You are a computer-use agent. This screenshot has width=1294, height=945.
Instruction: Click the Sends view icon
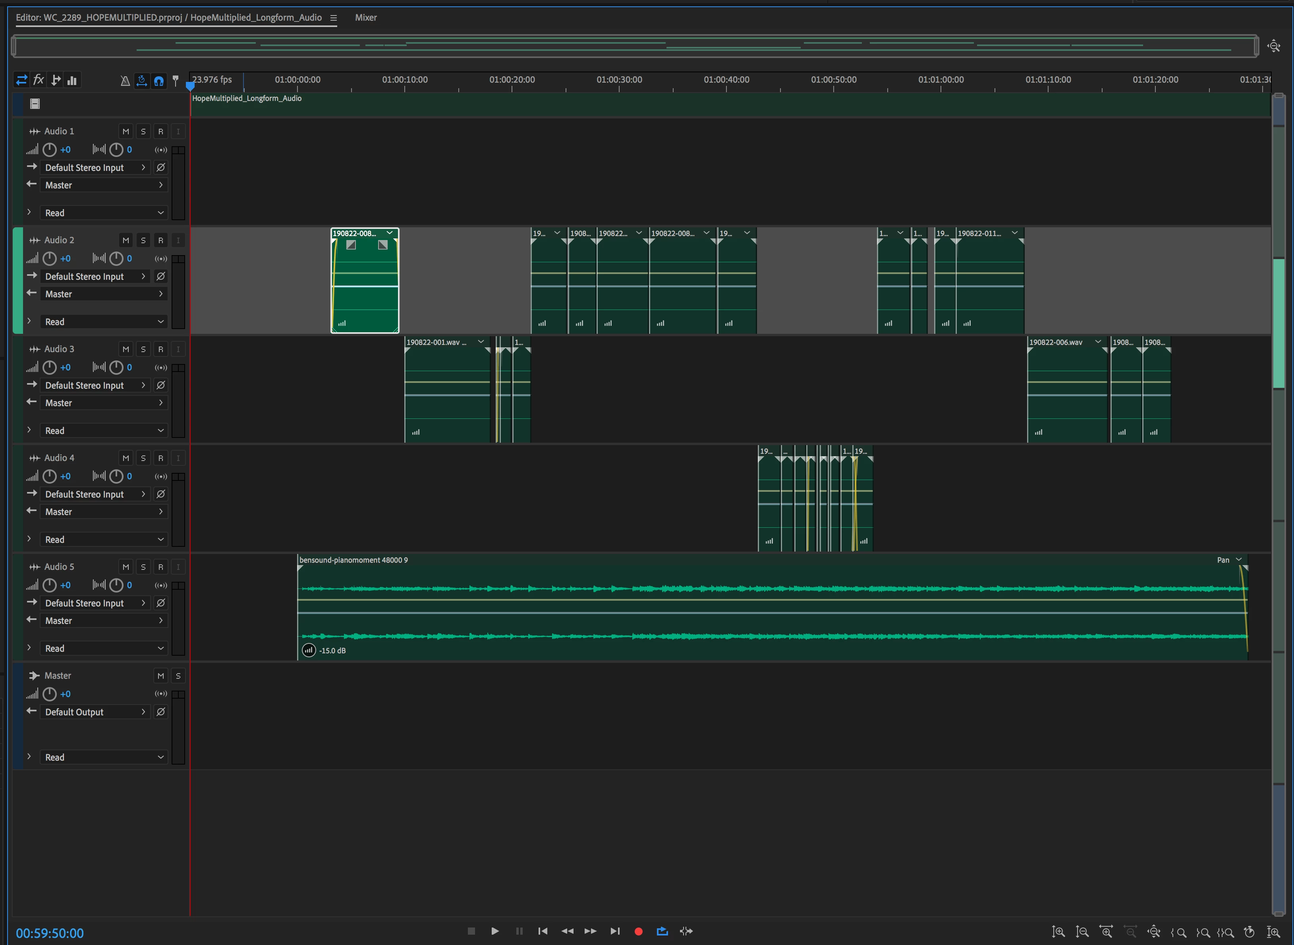[x=56, y=80]
